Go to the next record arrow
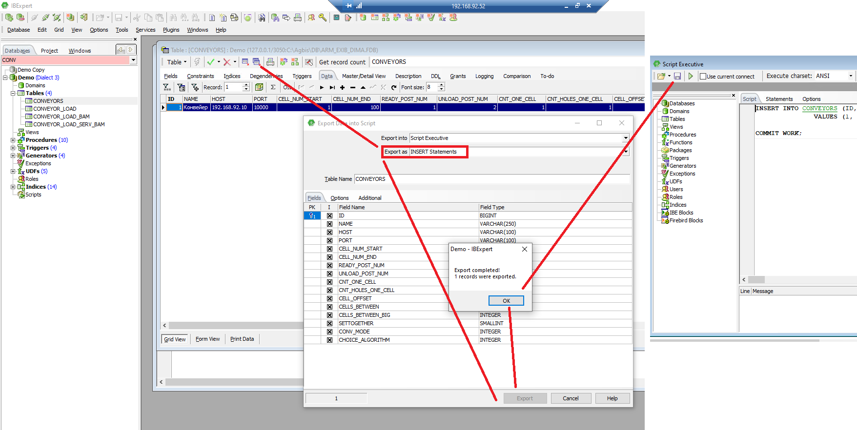 (322, 88)
